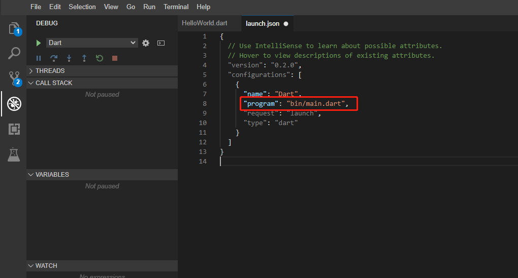Open the Extensions view

[14, 129]
